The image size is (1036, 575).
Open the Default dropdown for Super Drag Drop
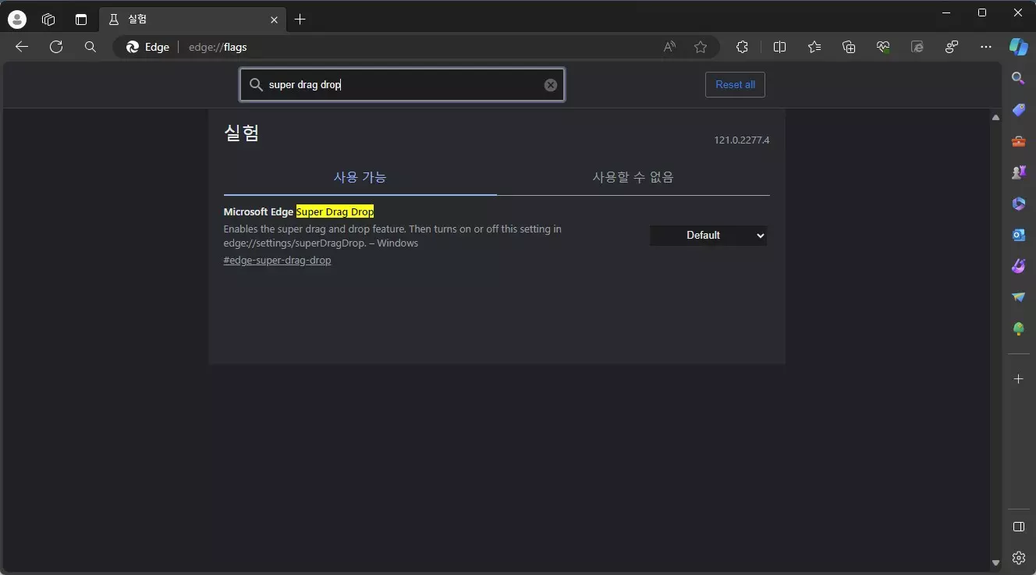tap(708, 235)
